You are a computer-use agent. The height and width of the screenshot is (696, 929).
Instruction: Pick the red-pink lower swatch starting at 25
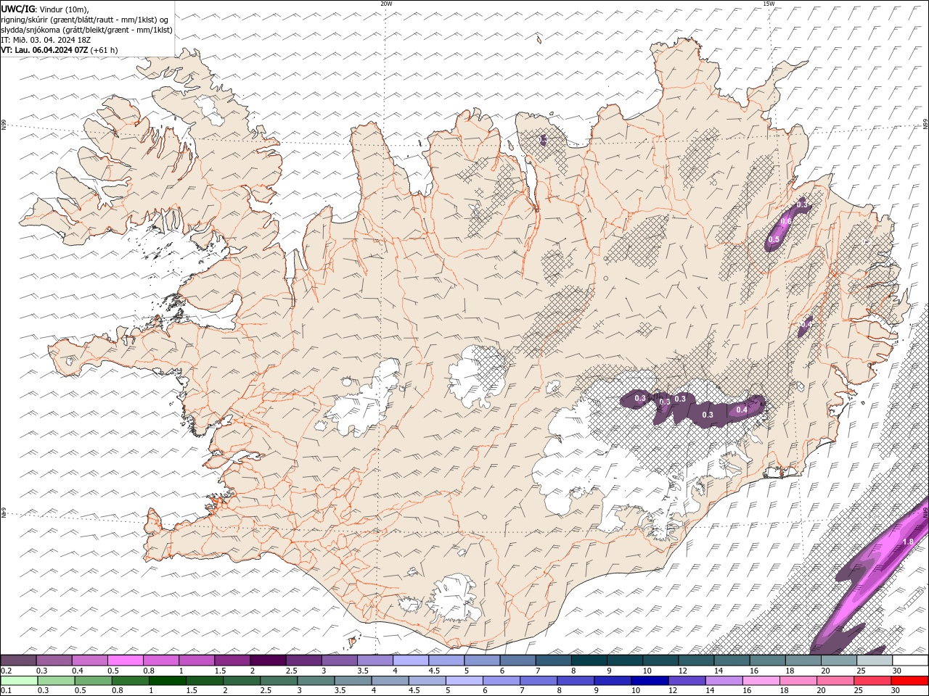pos(872,681)
